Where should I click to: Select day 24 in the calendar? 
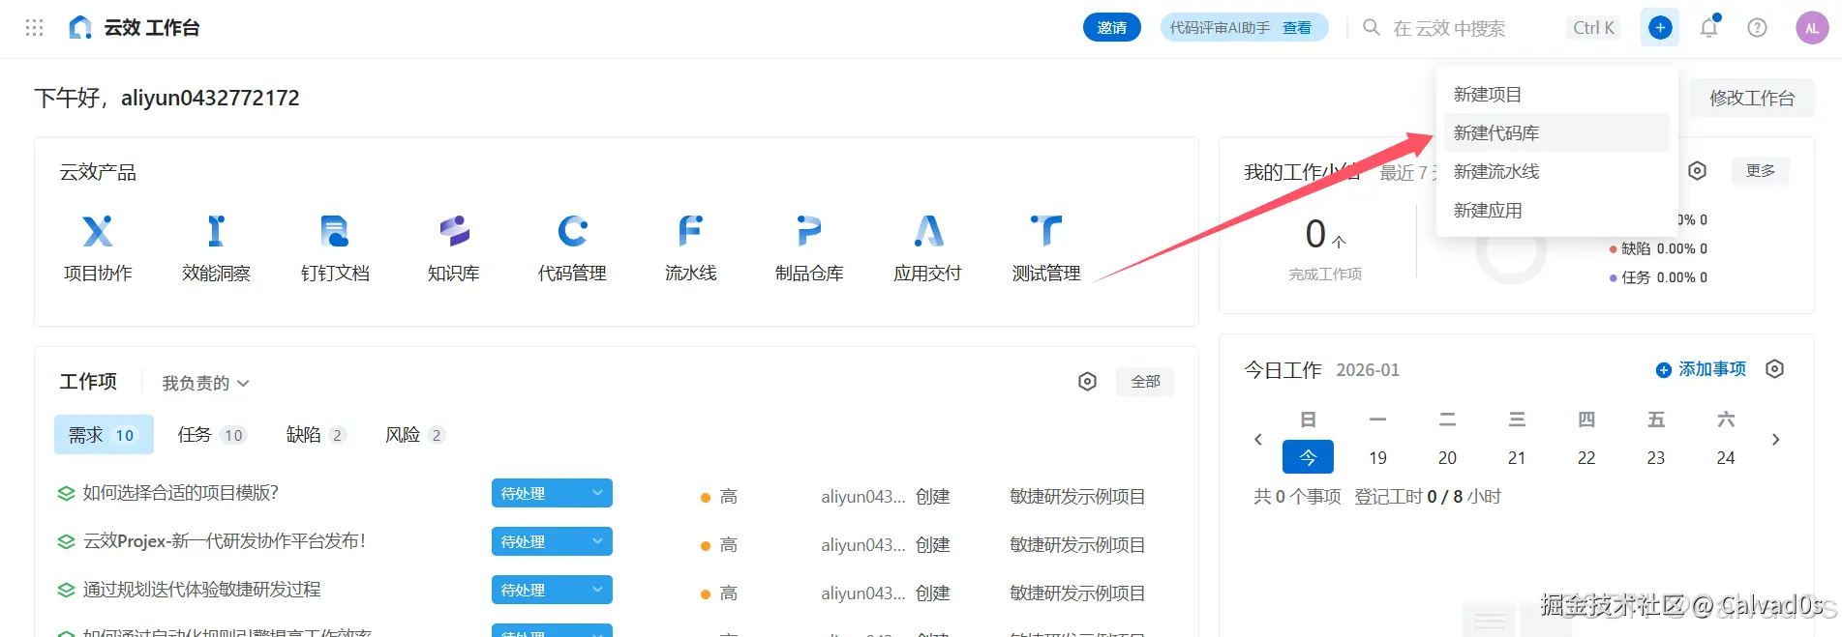(1726, 458)
